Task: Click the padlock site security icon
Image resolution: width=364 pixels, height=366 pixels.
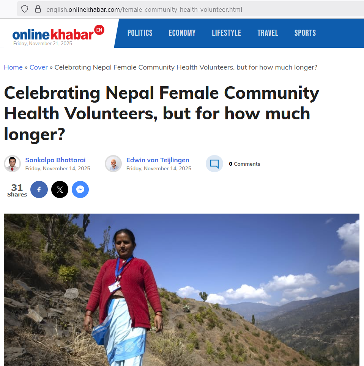Action: click(38, 9)
